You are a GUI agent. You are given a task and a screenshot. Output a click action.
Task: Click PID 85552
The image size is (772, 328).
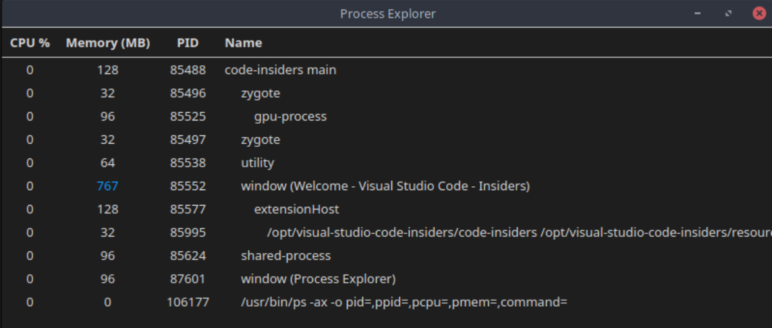(188, 186)
